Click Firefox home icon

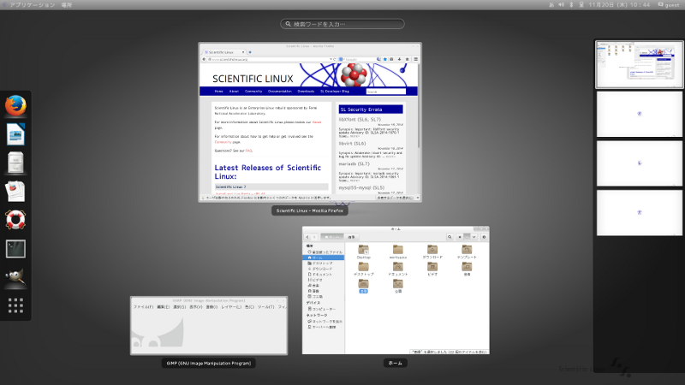point(408,59)
